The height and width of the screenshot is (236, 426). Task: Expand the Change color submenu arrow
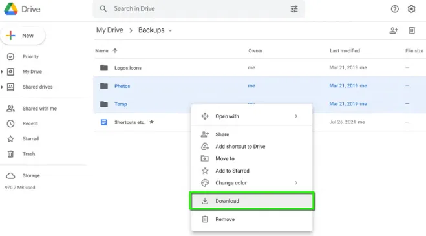pos(296,183)
